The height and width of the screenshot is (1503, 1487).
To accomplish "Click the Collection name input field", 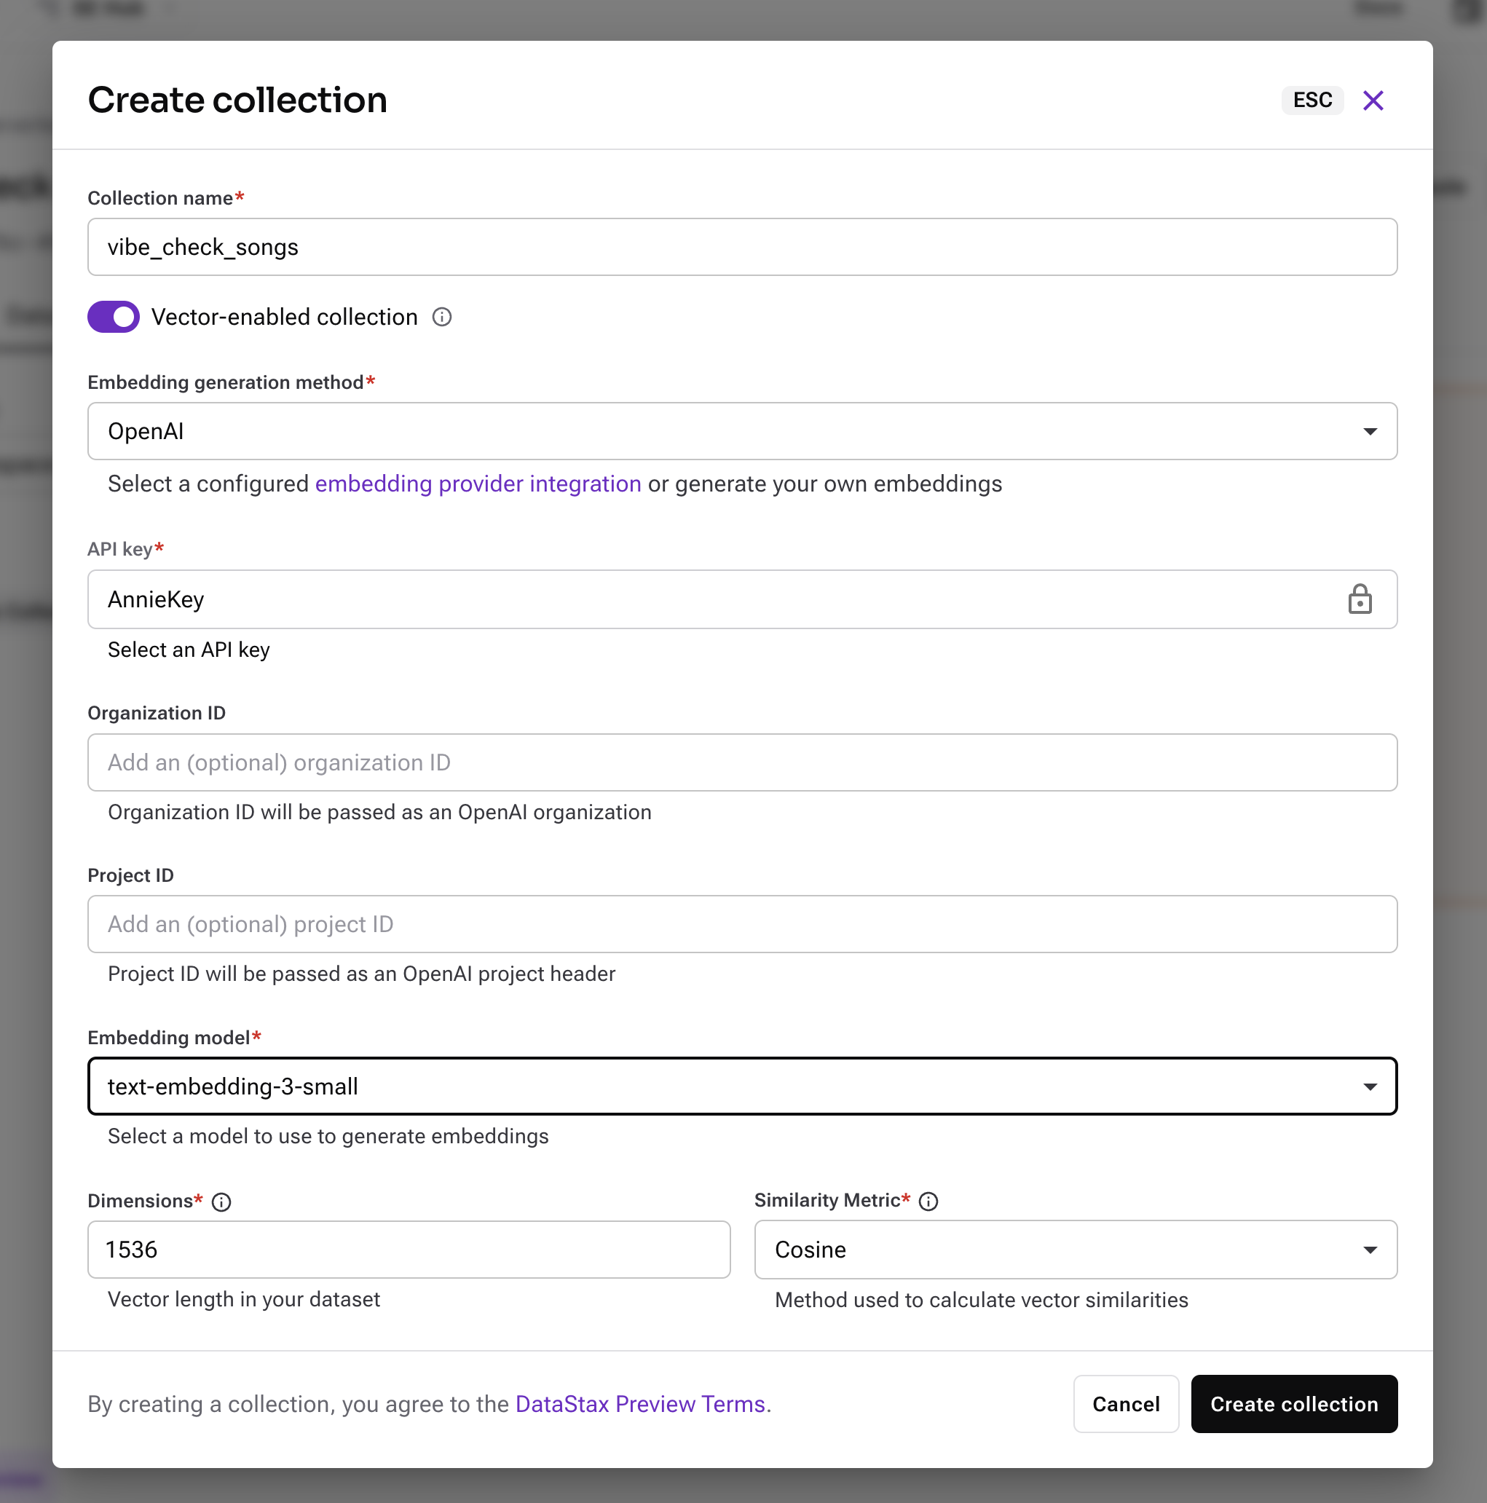I will [x=742, y=246].
